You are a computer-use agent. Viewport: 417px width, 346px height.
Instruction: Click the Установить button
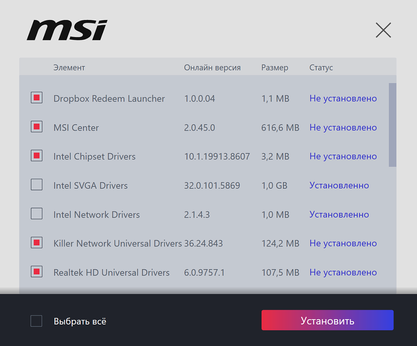coord(327,320)
